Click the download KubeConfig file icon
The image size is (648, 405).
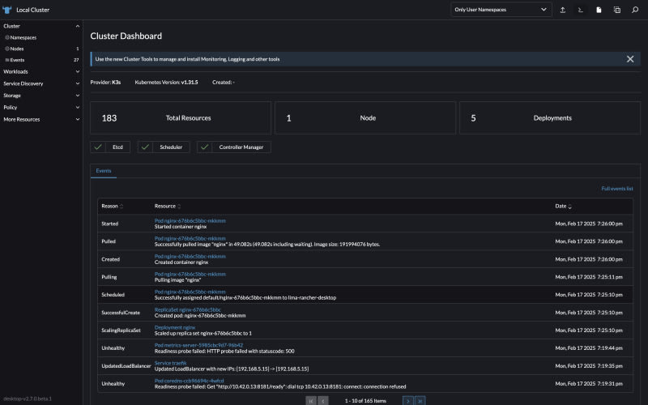(599, 10)
